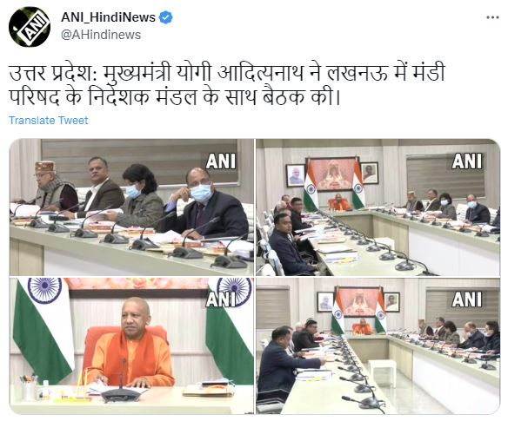
Task: Click ANI watermark on bottom-right photo
Action: point(467,299)
